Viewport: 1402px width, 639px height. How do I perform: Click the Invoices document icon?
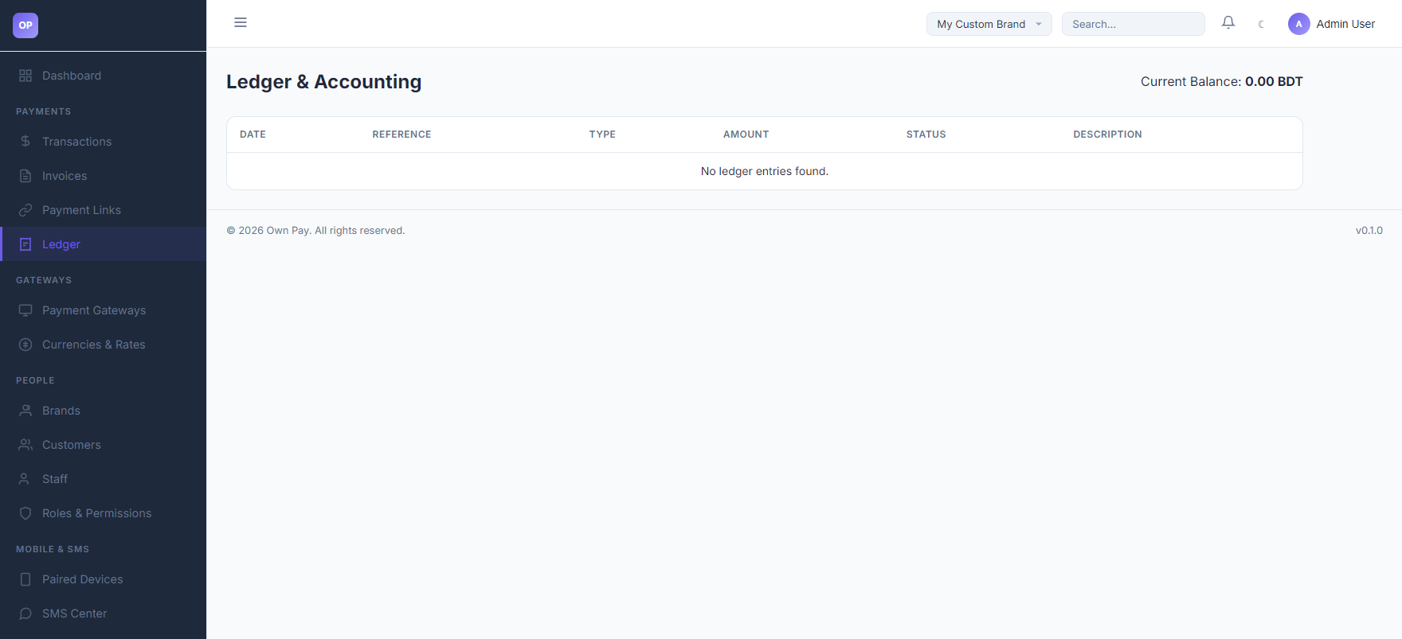pos(25,176)
